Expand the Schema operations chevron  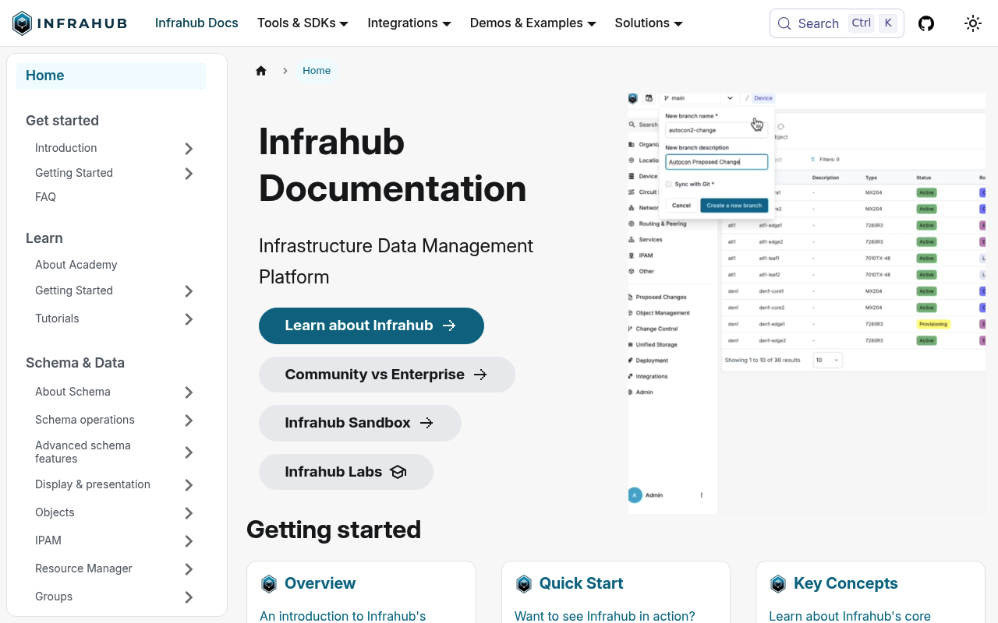[x=189, y=421]
